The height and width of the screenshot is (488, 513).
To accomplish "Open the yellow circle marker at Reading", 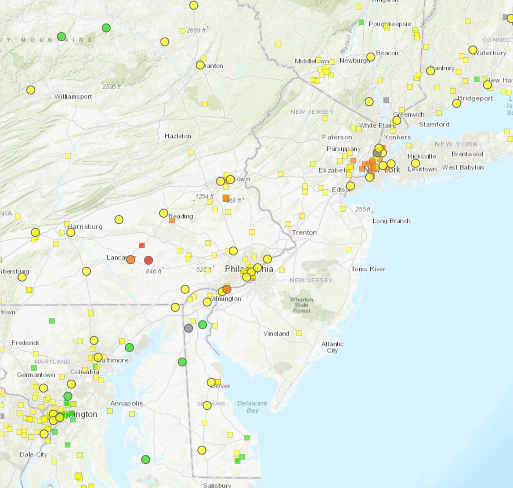I will click(x=163, y=213).
